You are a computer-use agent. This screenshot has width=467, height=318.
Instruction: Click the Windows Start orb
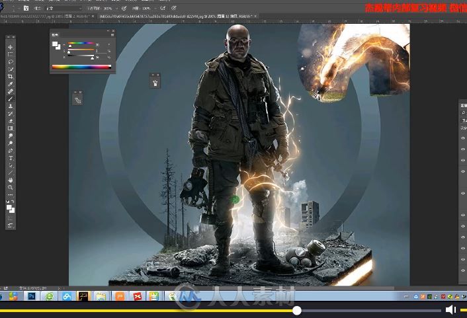tap(1, 296)
